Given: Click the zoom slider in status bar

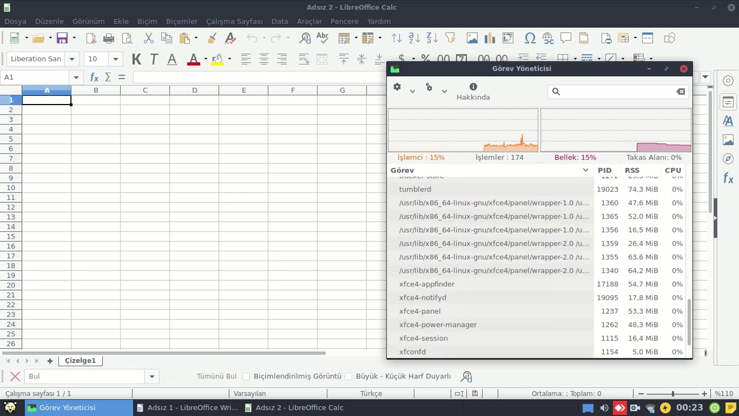Looking at the screenshot, I should tap(672, 393).
